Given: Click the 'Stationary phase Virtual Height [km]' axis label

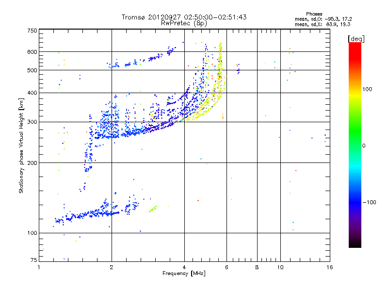Looking at the screenshot, I should (21, 145).
